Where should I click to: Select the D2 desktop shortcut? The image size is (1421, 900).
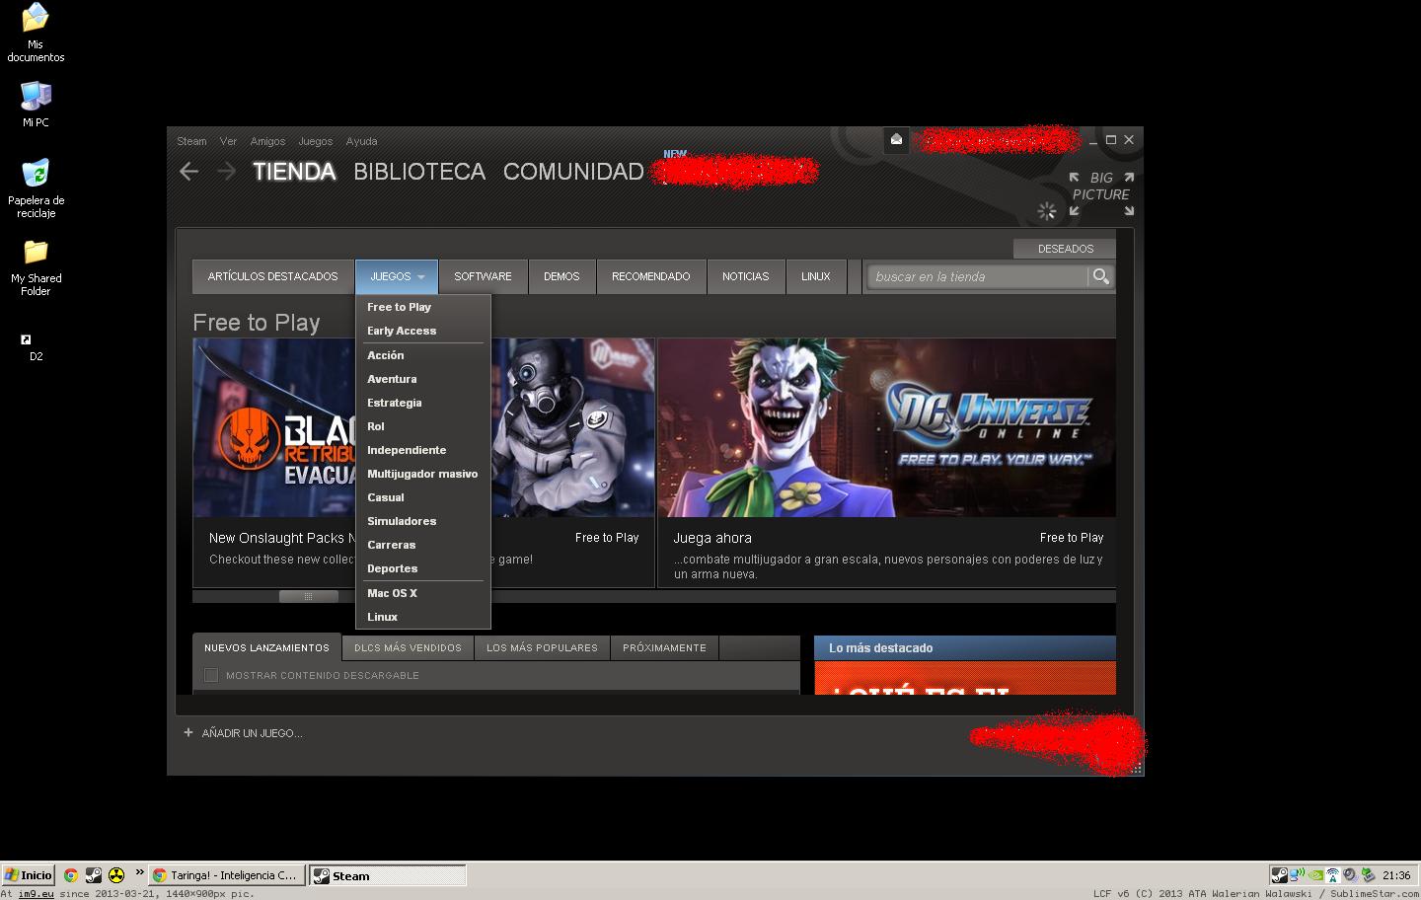coord(36,346)
